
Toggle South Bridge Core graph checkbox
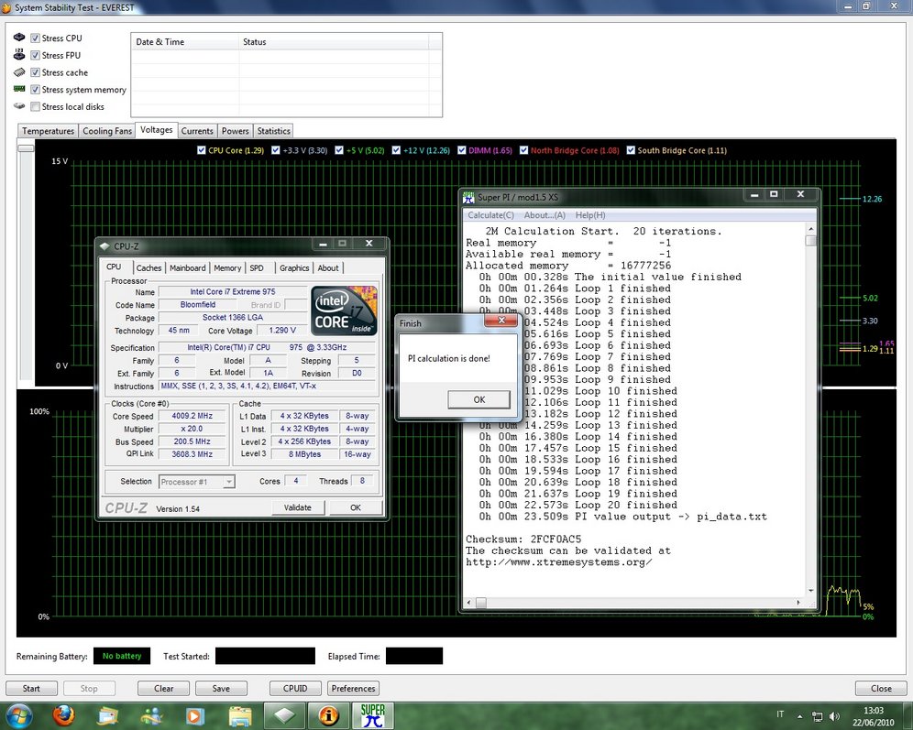click(x=631, y=150)
